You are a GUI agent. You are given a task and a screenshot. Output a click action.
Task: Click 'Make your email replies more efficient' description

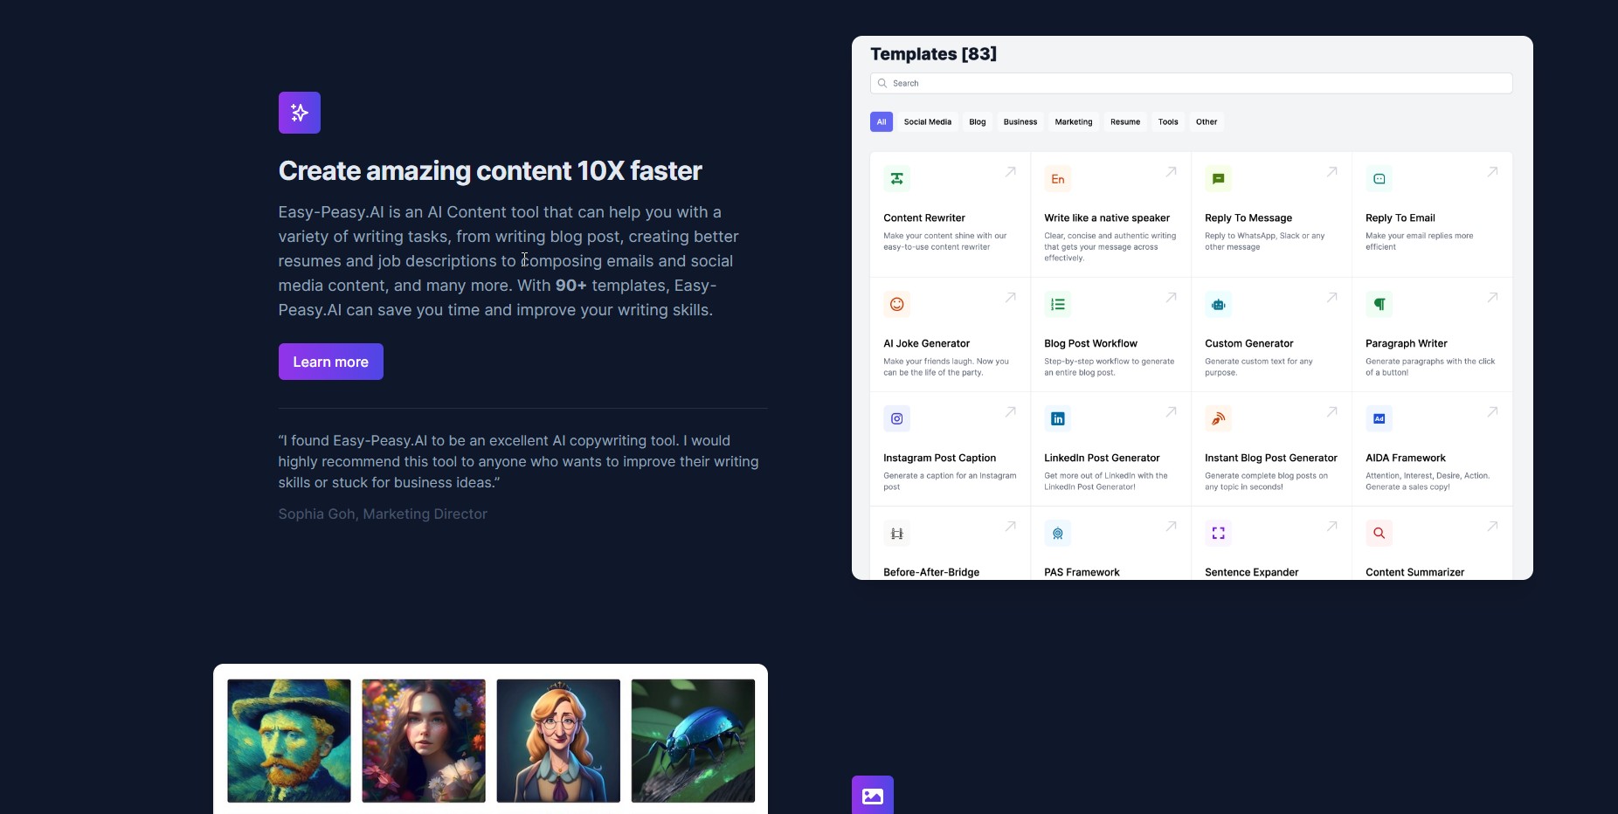[1420, 242]
